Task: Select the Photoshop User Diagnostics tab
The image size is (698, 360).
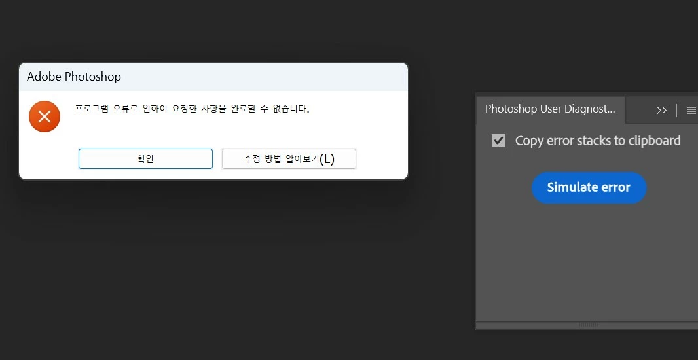Action: [x=550, y=109]
